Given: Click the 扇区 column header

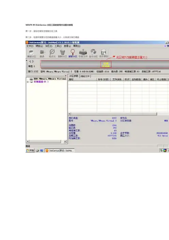Looking at the screenshot, I should [x=152, y=79].
